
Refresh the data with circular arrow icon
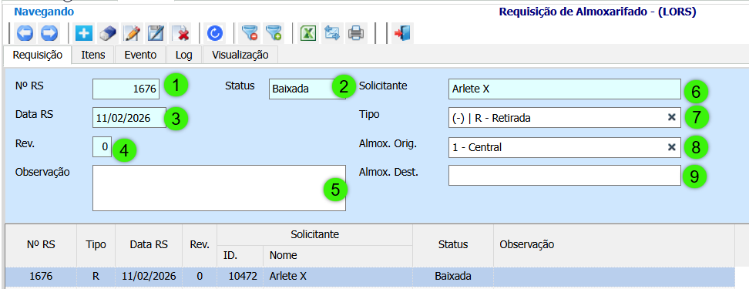tap(216, 33)
